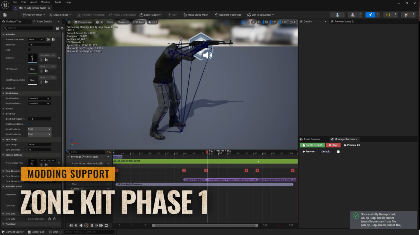Open the Skeleton editor mode
The height and width of the screenshot is (235, 420).
[337, 15]
